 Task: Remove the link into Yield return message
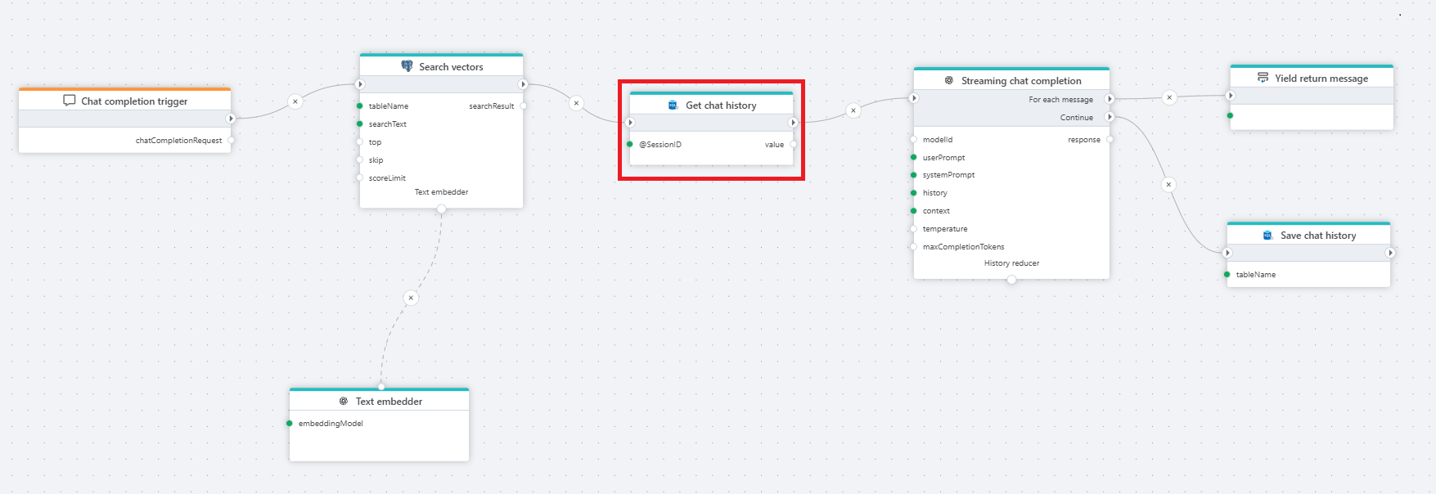tap(1169, 97)
